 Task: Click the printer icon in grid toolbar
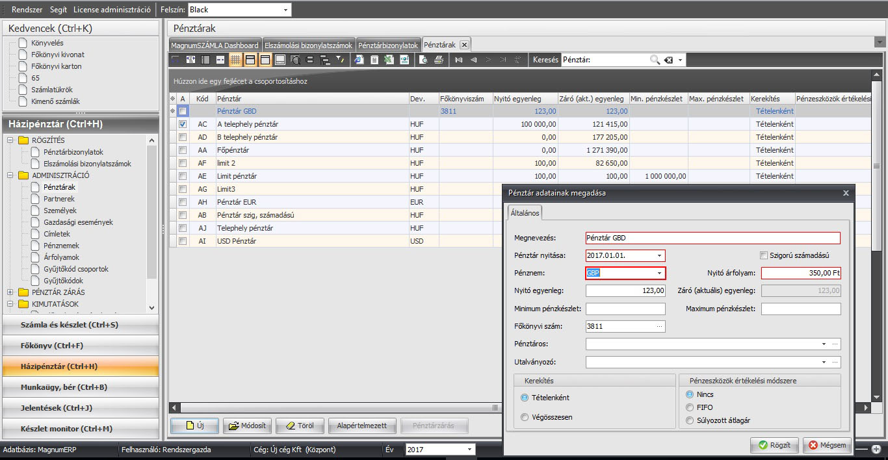(439, 60)
